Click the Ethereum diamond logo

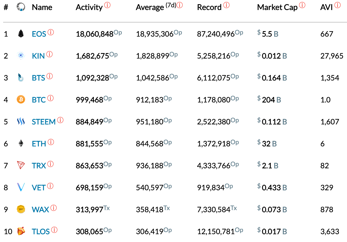tap(21, 143)
